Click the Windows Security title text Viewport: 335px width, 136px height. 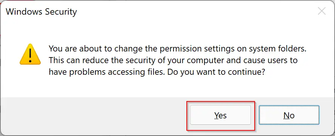coord(41,12)
